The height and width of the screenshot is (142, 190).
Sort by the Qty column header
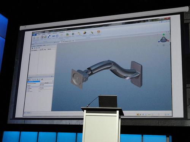pyautogui.click(x=45, y=50)
